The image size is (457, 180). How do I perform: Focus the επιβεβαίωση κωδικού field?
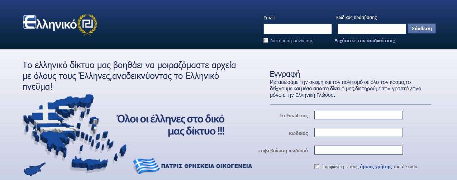tap(358, 150)
